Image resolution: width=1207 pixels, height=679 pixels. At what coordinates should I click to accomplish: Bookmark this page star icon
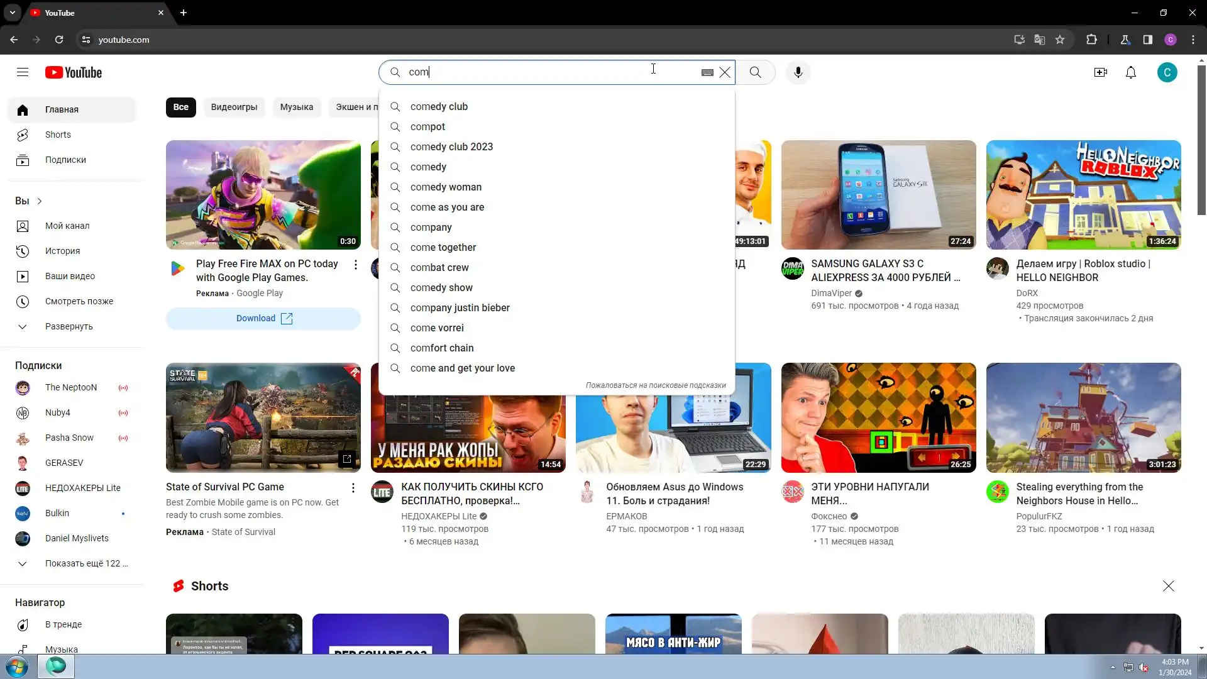[x=1060, y=40]
